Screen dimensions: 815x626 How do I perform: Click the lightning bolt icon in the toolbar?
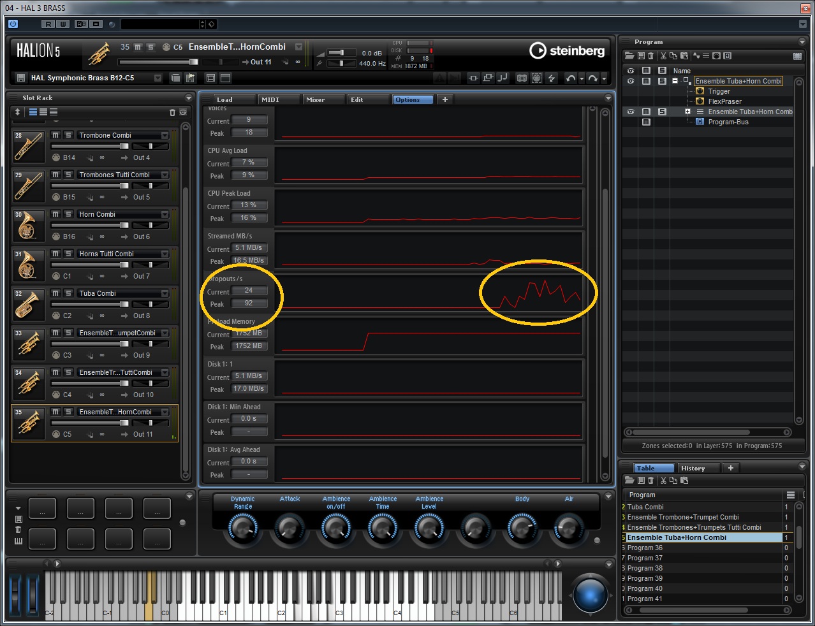pos(552,78)
